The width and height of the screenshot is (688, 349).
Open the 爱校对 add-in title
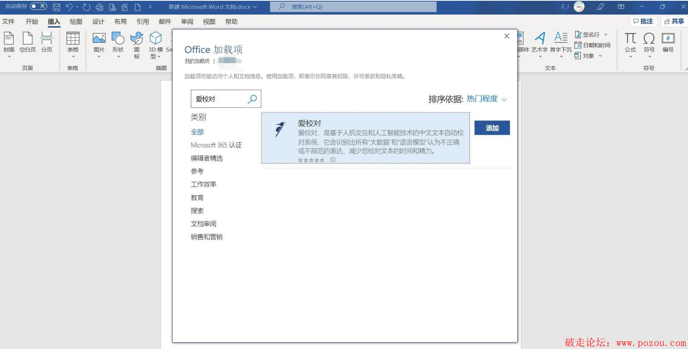click(309, 123)
